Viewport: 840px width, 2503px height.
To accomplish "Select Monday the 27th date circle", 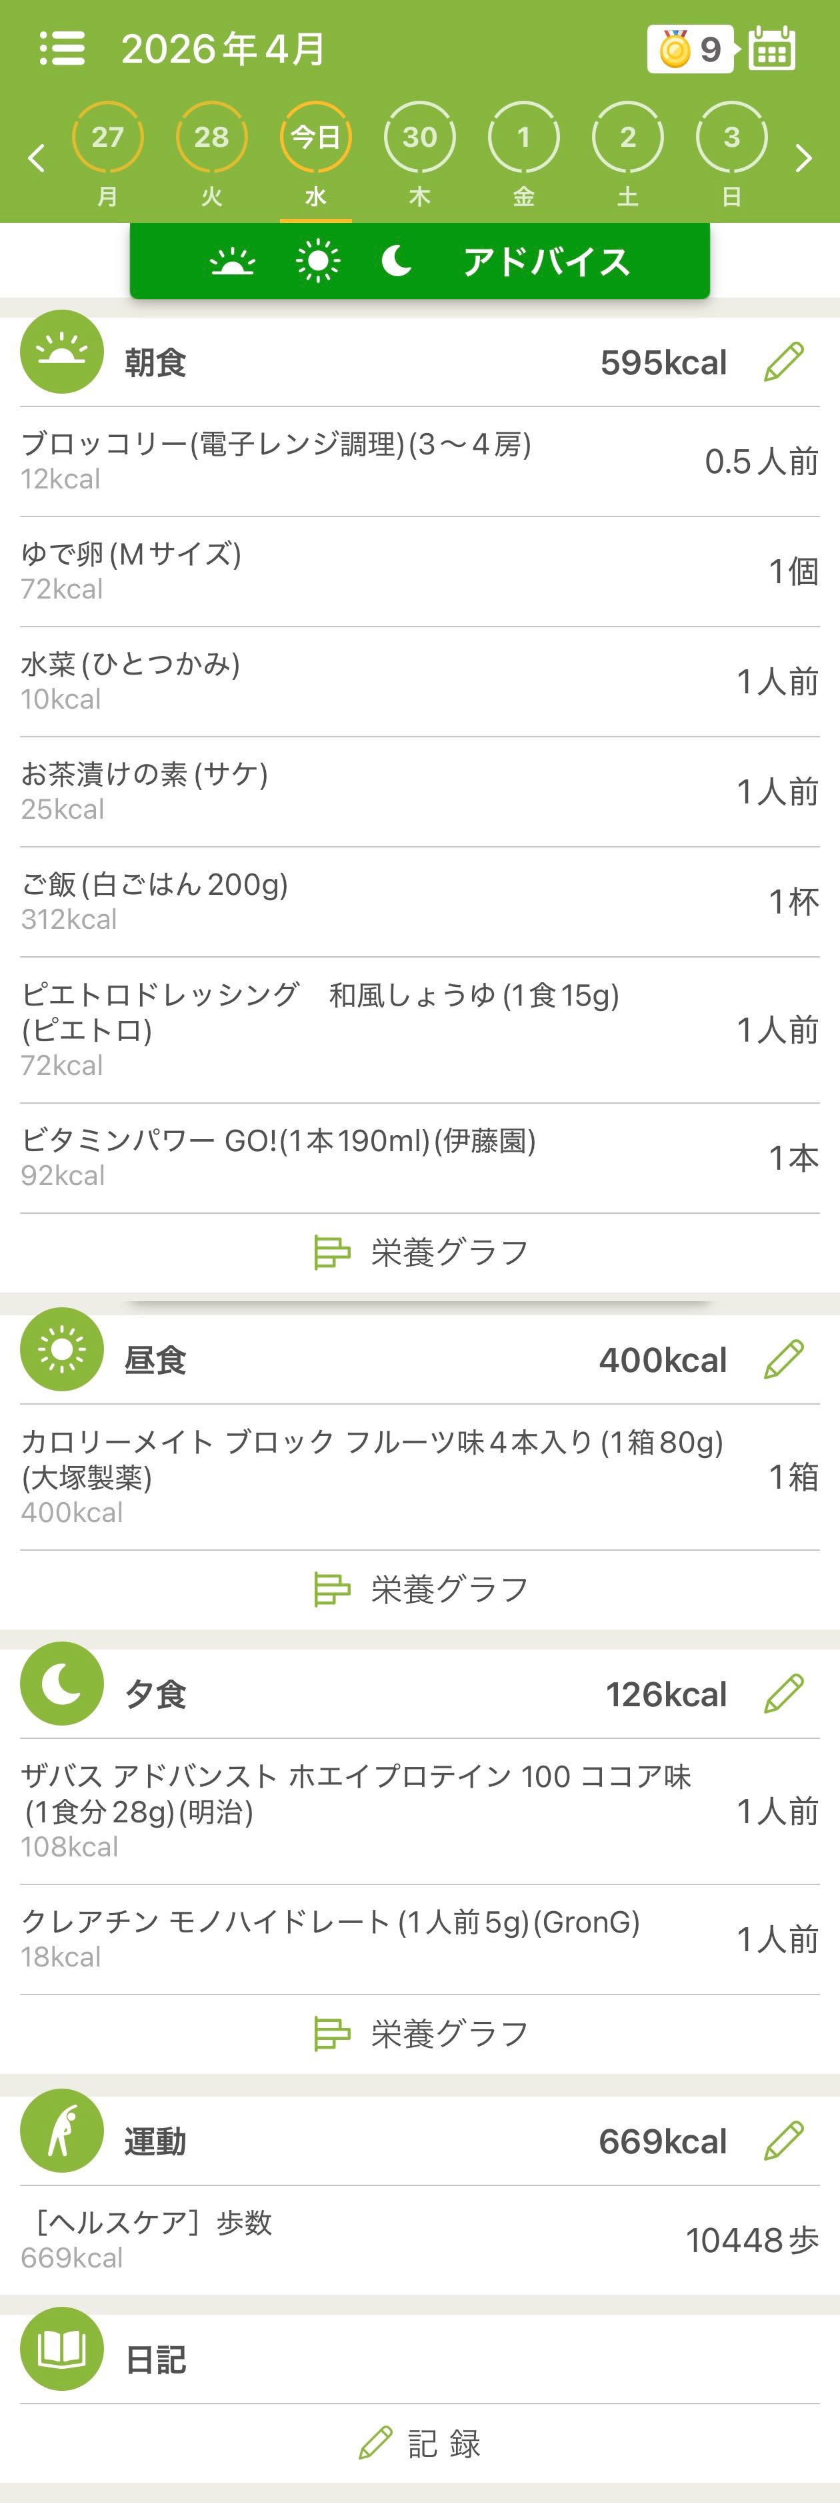I will (x=108, y=138).
